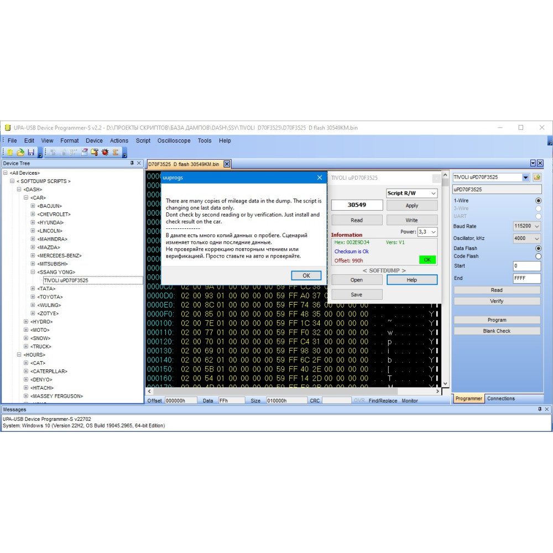The image size is (553, 553).
Task: Close the uuprogs message dialog with X
Action: click(x=320, y=178)
